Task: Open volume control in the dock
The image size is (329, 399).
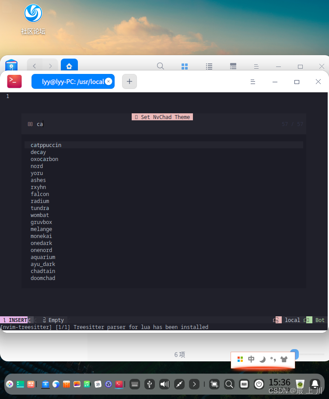Action: pyautogui.click(x=164, y=384)
